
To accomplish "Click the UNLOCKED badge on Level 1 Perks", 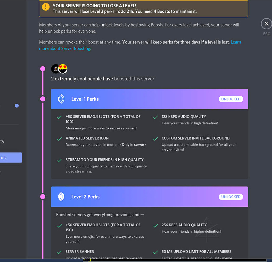I will point(231,99).
